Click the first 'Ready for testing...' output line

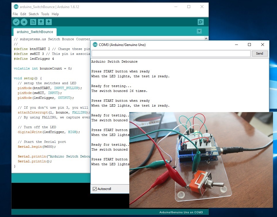[111, 86]
